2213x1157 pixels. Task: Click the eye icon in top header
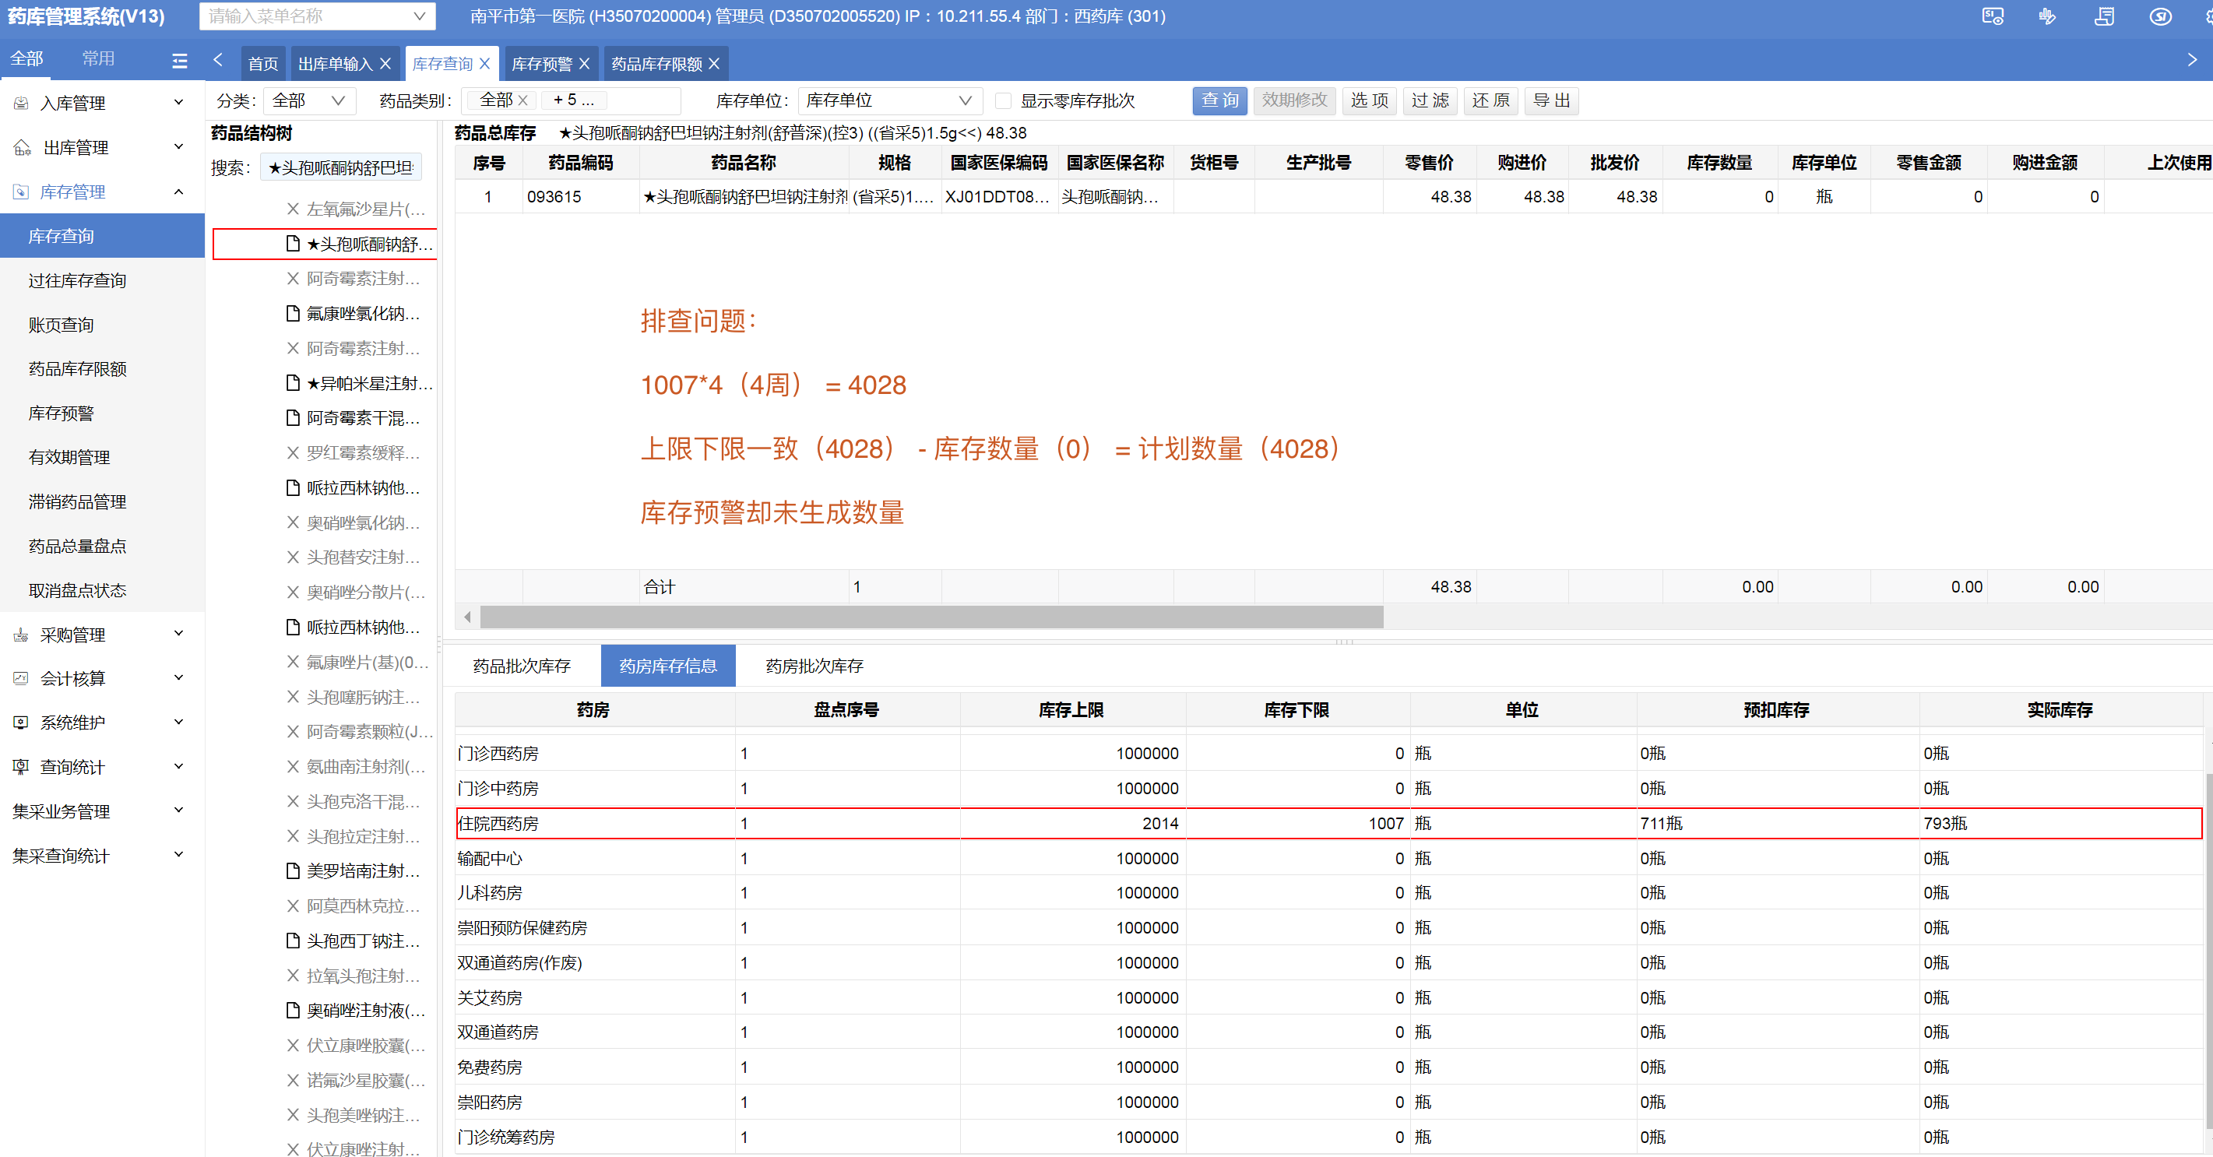(2161, 16)
